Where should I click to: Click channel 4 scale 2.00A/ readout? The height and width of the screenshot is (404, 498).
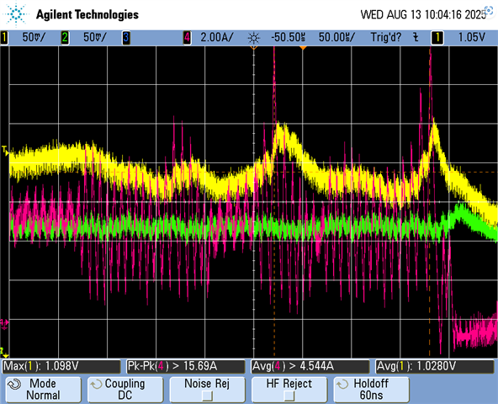pyautogui.click(x=217, y=38)
